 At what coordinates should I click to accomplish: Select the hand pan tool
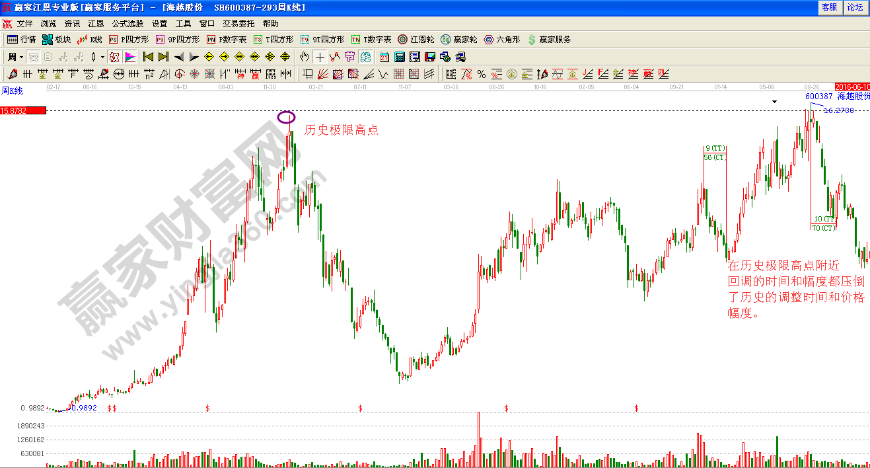304,57
